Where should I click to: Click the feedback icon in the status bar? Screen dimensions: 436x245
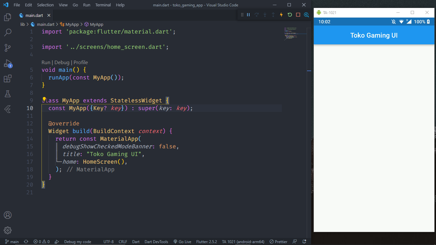pyautogui.click(x=295, y=241)
